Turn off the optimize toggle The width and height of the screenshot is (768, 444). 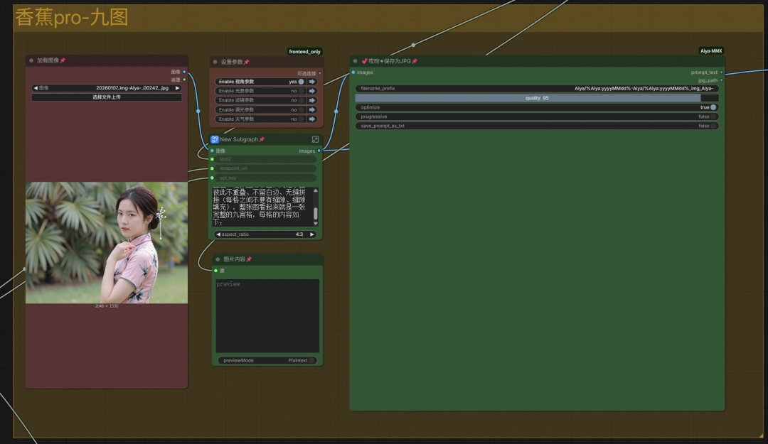point(713,107)
